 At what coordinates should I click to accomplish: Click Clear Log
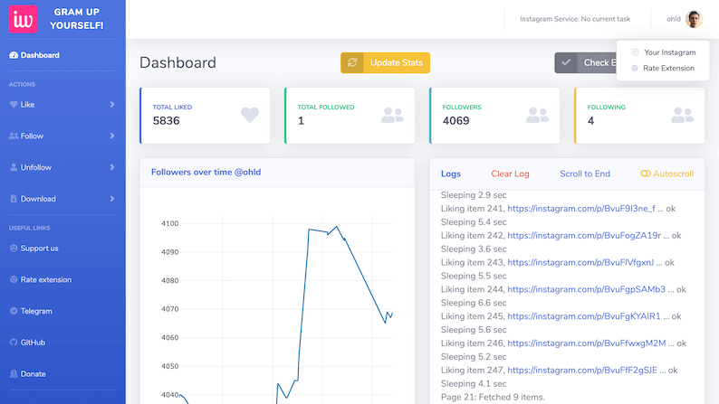[510, 174]
